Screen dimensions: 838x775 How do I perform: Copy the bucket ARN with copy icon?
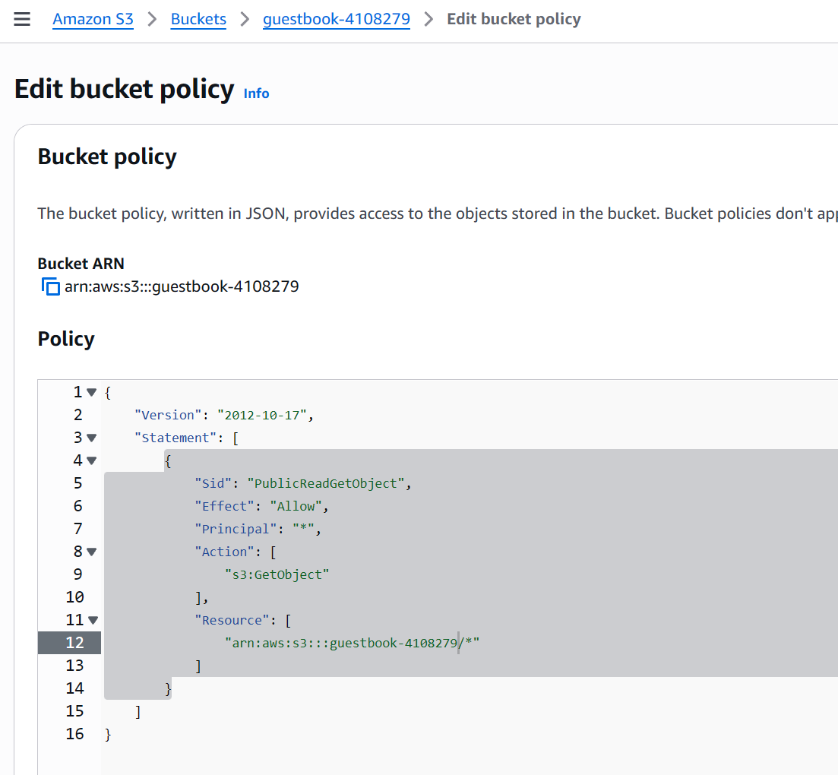coord(50,287)
